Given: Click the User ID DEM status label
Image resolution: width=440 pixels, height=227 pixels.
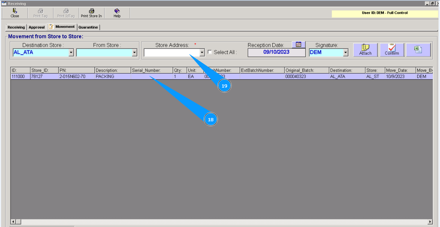Looking at the screenshot, I should pos(385,13).
